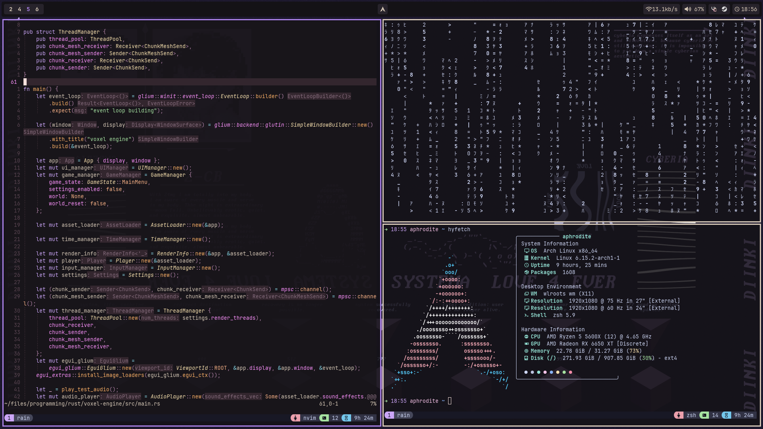This screenshot has height=429, width=763.
Task: Click green terminal icon beside 14
Action: [704, 415]
